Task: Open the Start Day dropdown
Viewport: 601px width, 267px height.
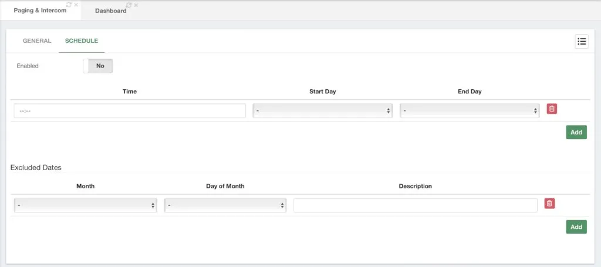Action: pyautogui.click(x=322, y=111)
